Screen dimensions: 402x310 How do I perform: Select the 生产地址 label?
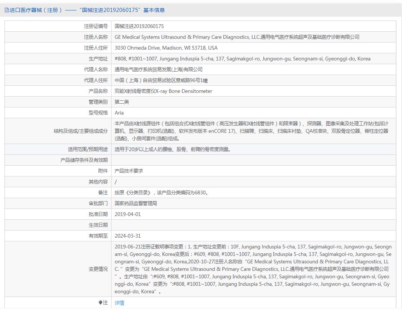pos(98,59)
